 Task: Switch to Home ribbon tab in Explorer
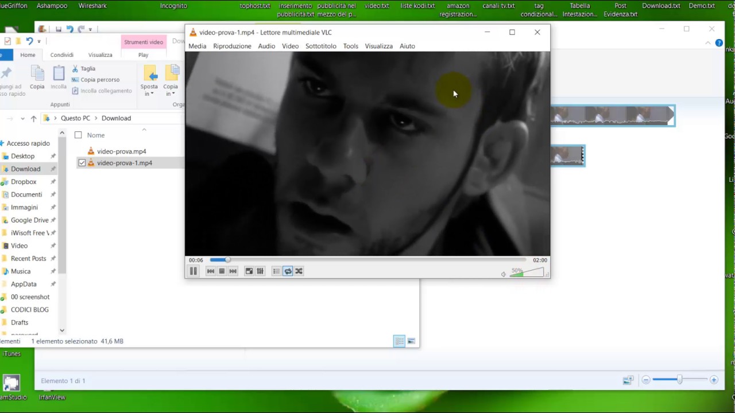coord(28,55)
